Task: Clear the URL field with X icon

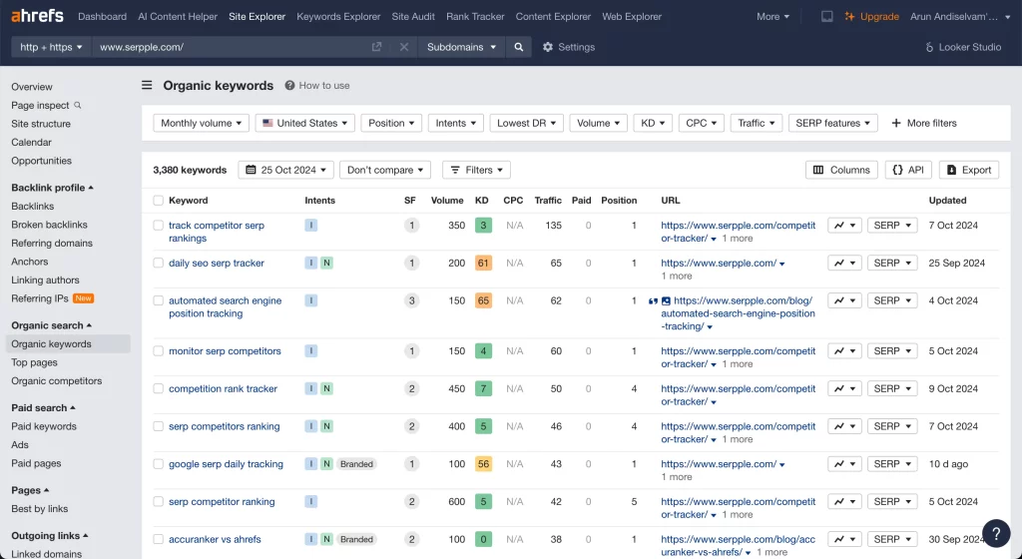Action: pyautogui.click(x=404, y=47)
